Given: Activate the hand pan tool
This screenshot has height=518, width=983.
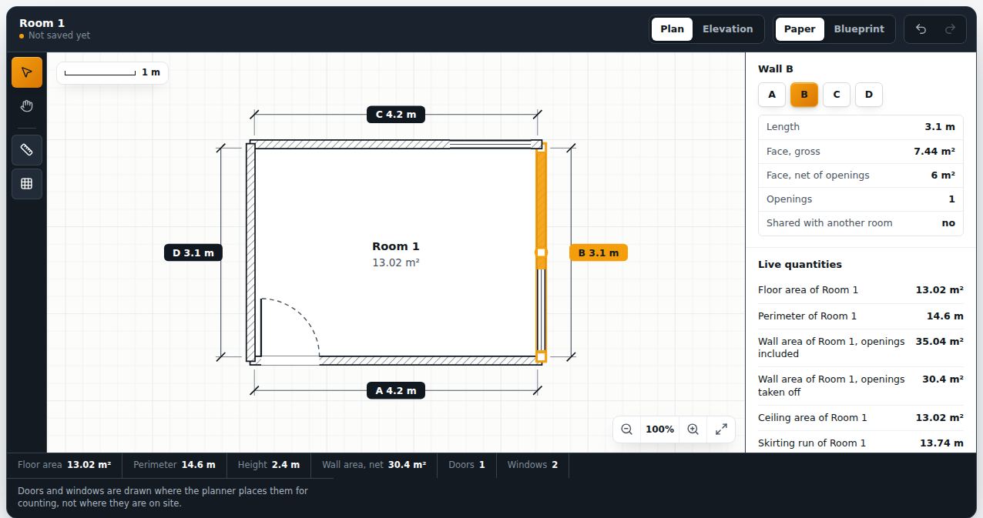Looking at the screenshot, I should click(27, 106).
